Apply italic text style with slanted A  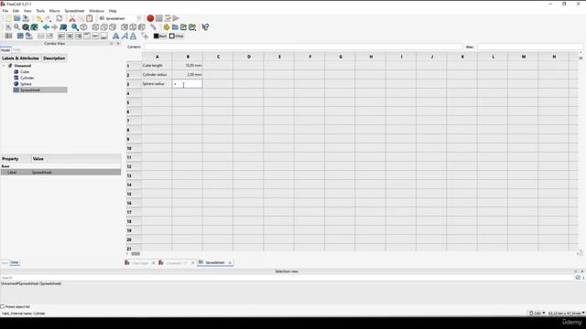tap(125, 37)
